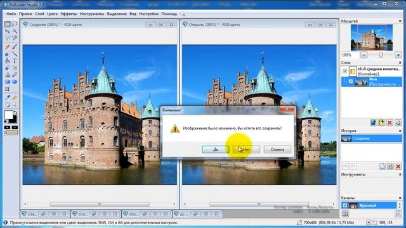406x228 pixels.
Task: Toggle the Красный channel checkbox
Action: coord(345,205)
